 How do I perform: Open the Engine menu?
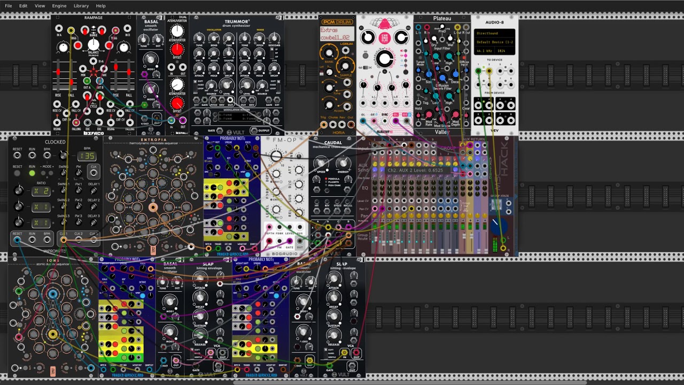pyautogui.click(x=59, y=6)
